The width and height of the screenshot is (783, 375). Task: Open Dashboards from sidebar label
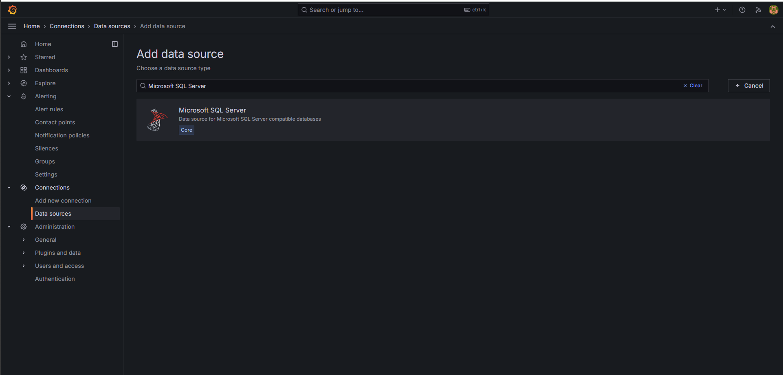[x=51, y=70]
